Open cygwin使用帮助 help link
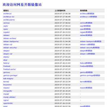Viewport: 107px width, 107px height. 86,32
